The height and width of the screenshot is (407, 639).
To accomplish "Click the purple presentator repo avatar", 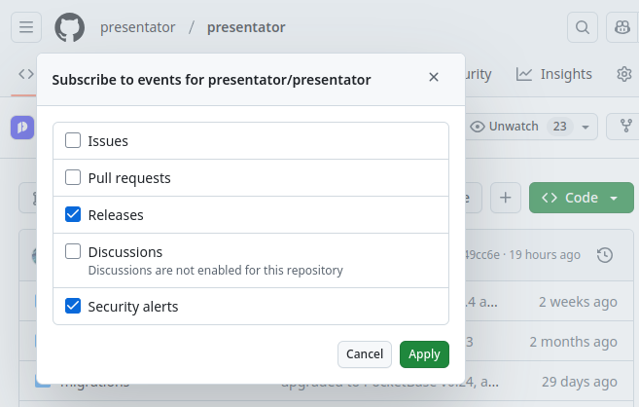I will (x=22, y=128).
